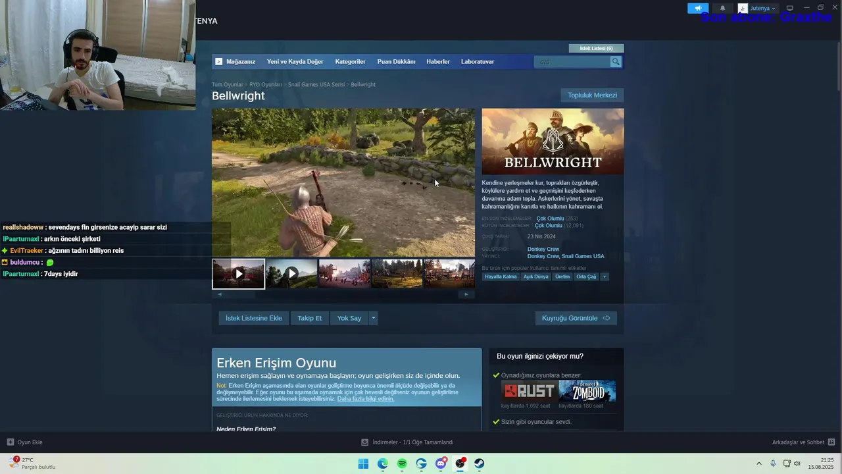Open the Rust game capsule
The image size is (842, 474).
(x=529, y=391)
